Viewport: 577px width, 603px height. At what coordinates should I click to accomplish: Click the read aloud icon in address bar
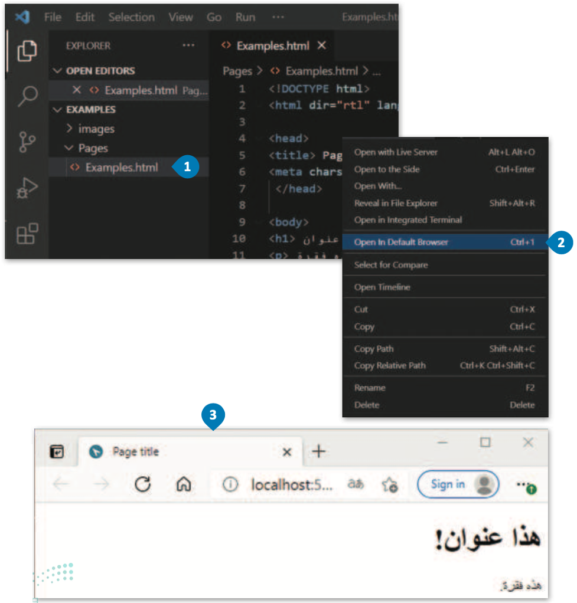[356, 484]
